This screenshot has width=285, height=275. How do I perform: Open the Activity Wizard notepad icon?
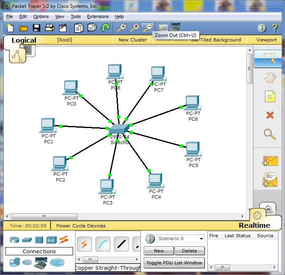pos(63,28)
